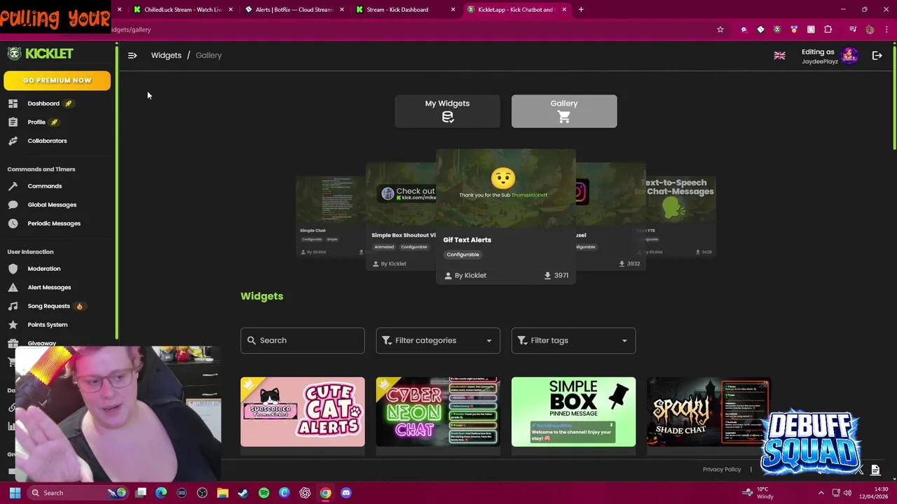Go to Collaborators page
This screenshot has height=504, width=897.
pos(47,141)
